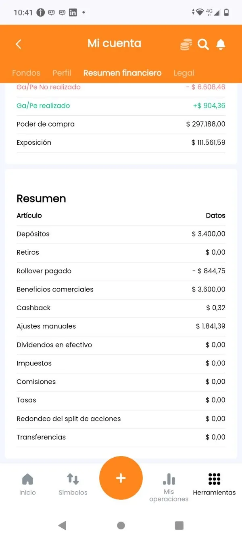The height and width of the screenshot is (539, 242).
Task: Select the Depósitos row
Action: [121, 234]
